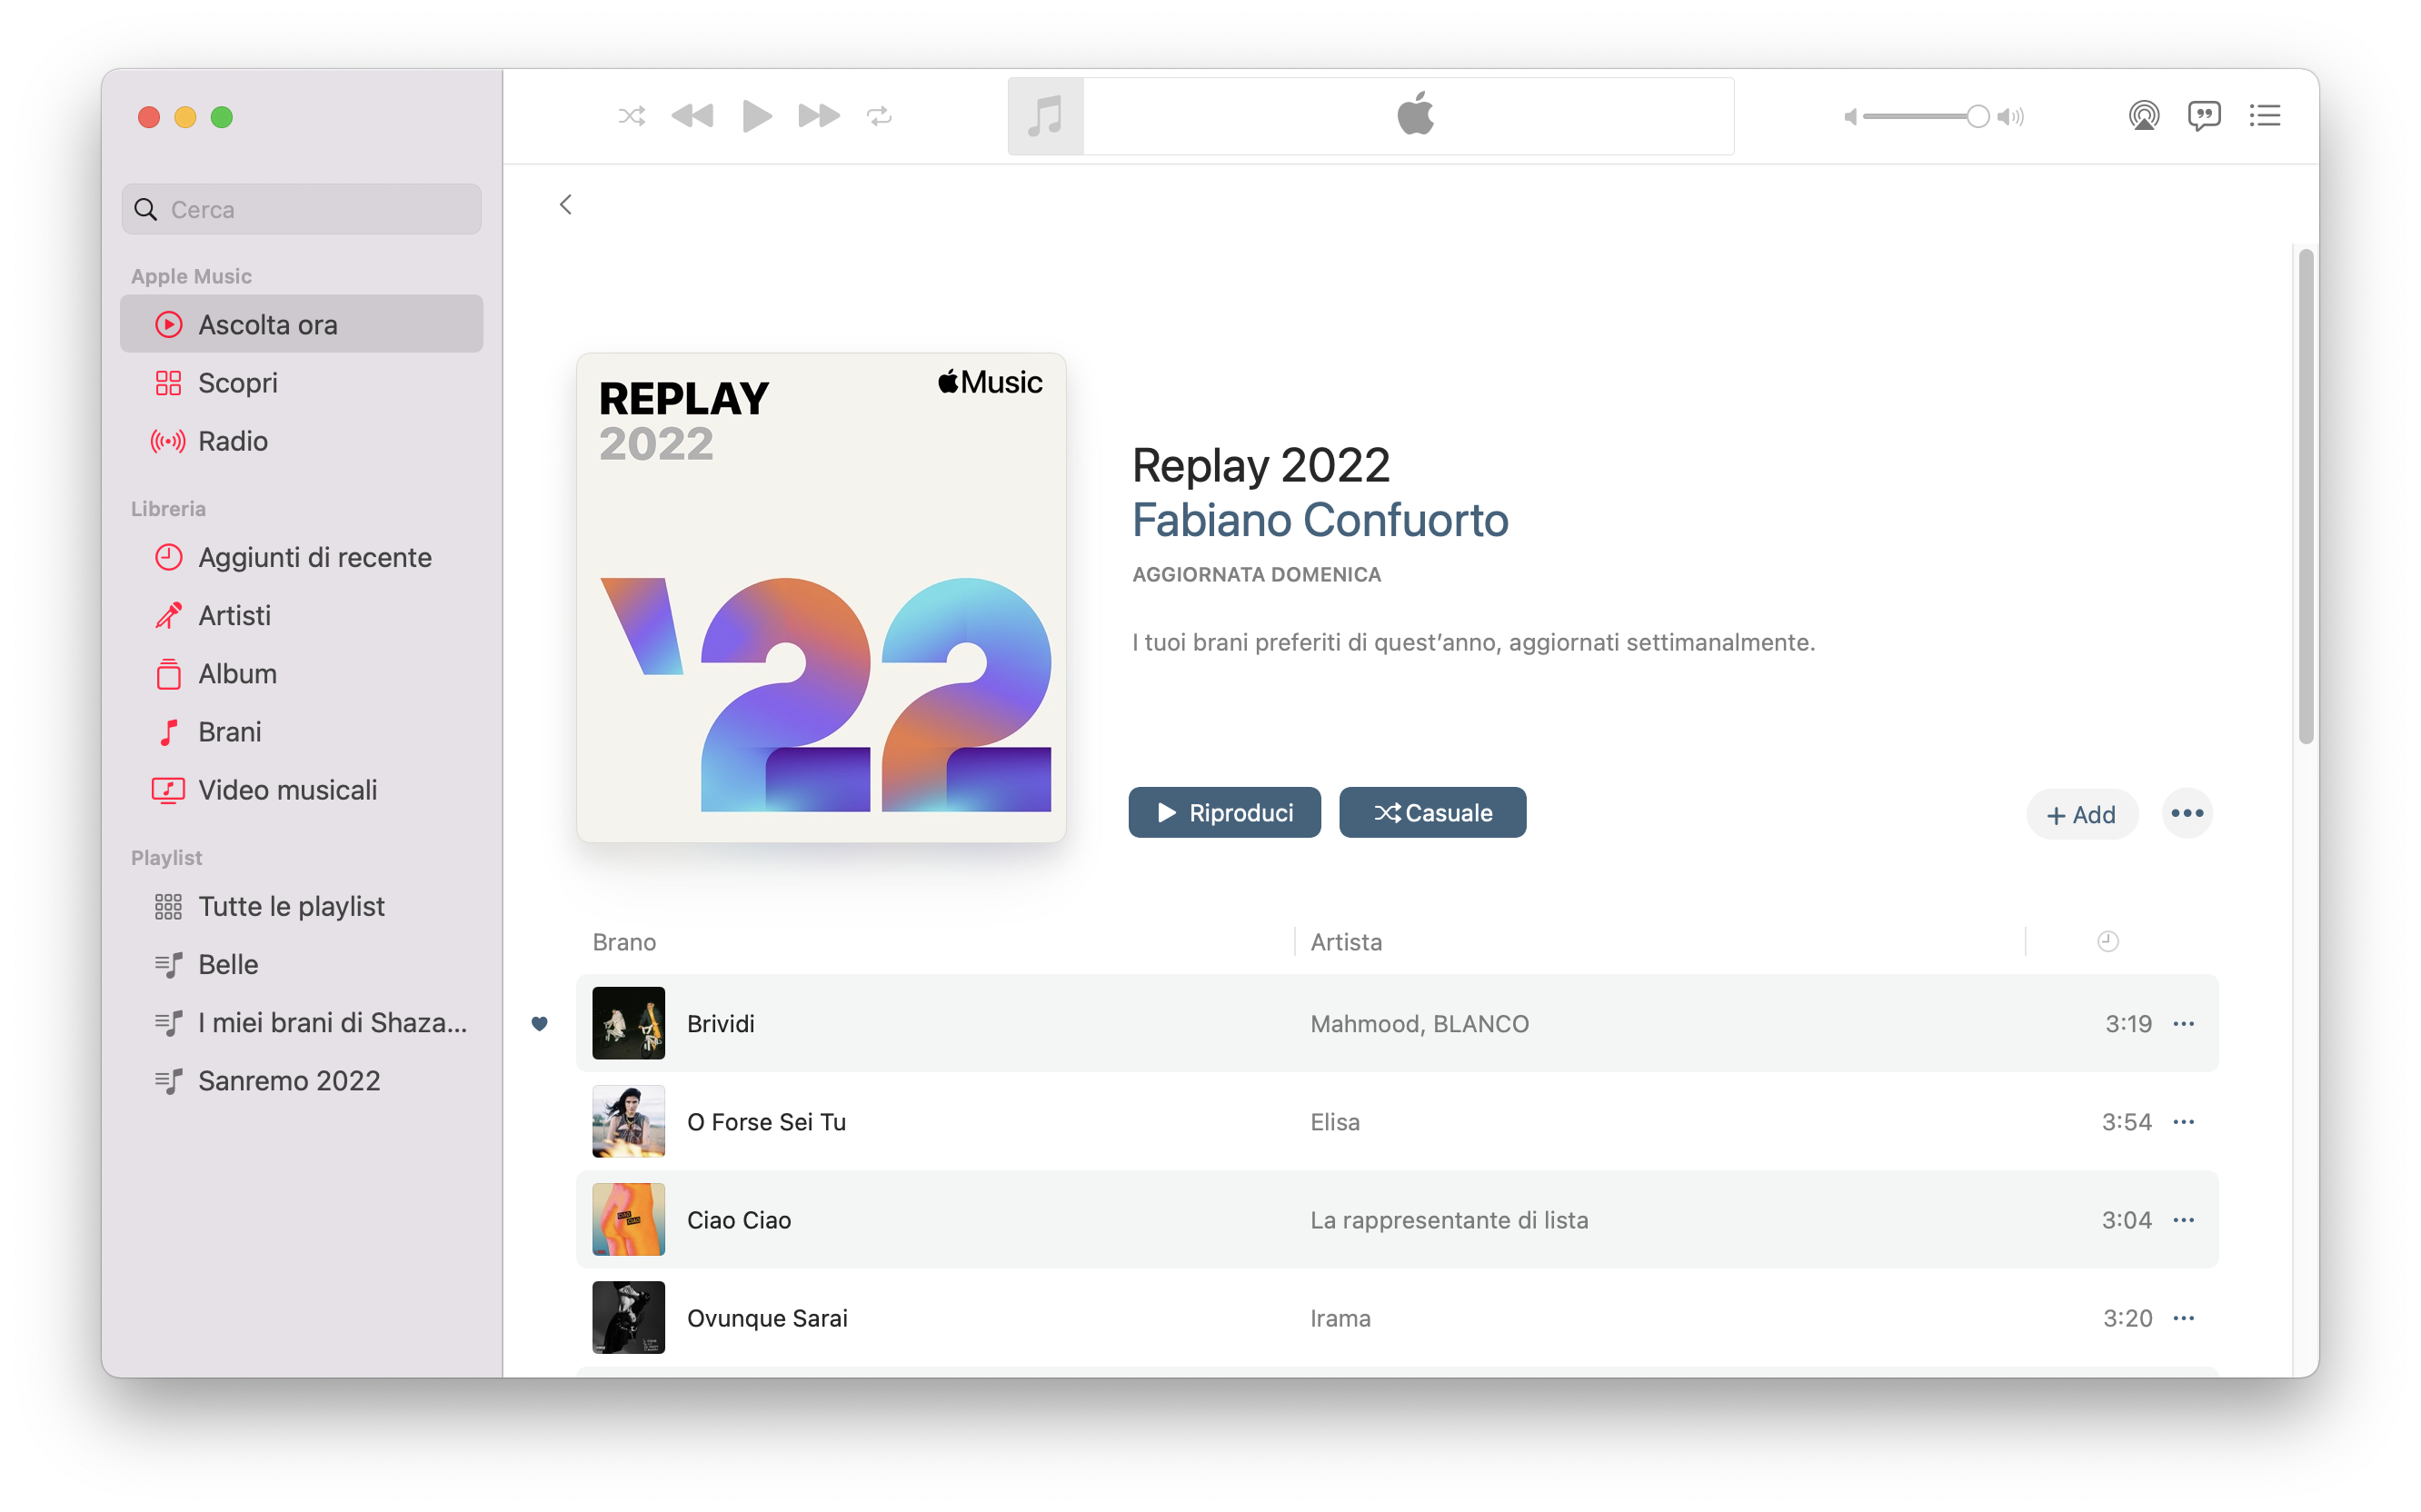The width and height of the screenshot is (2421, 1512).
Task: Click the Replay 2022 cover artwork
Action: (x=821, y=597)
